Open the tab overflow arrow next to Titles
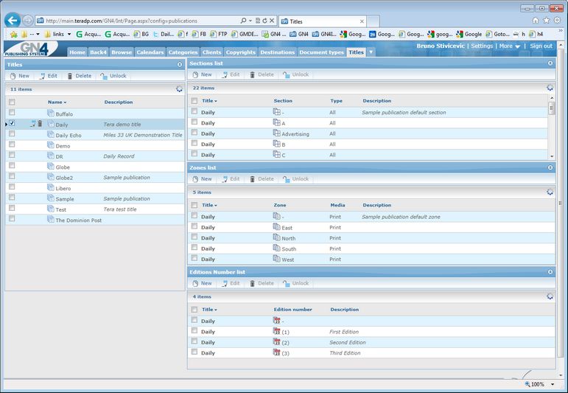This screenshot has height=393, width=568. pos(371,52)
